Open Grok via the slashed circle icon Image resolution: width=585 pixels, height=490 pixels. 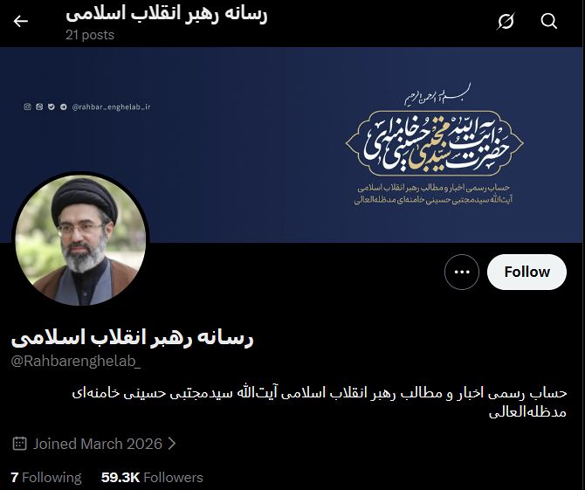[506, 21]
